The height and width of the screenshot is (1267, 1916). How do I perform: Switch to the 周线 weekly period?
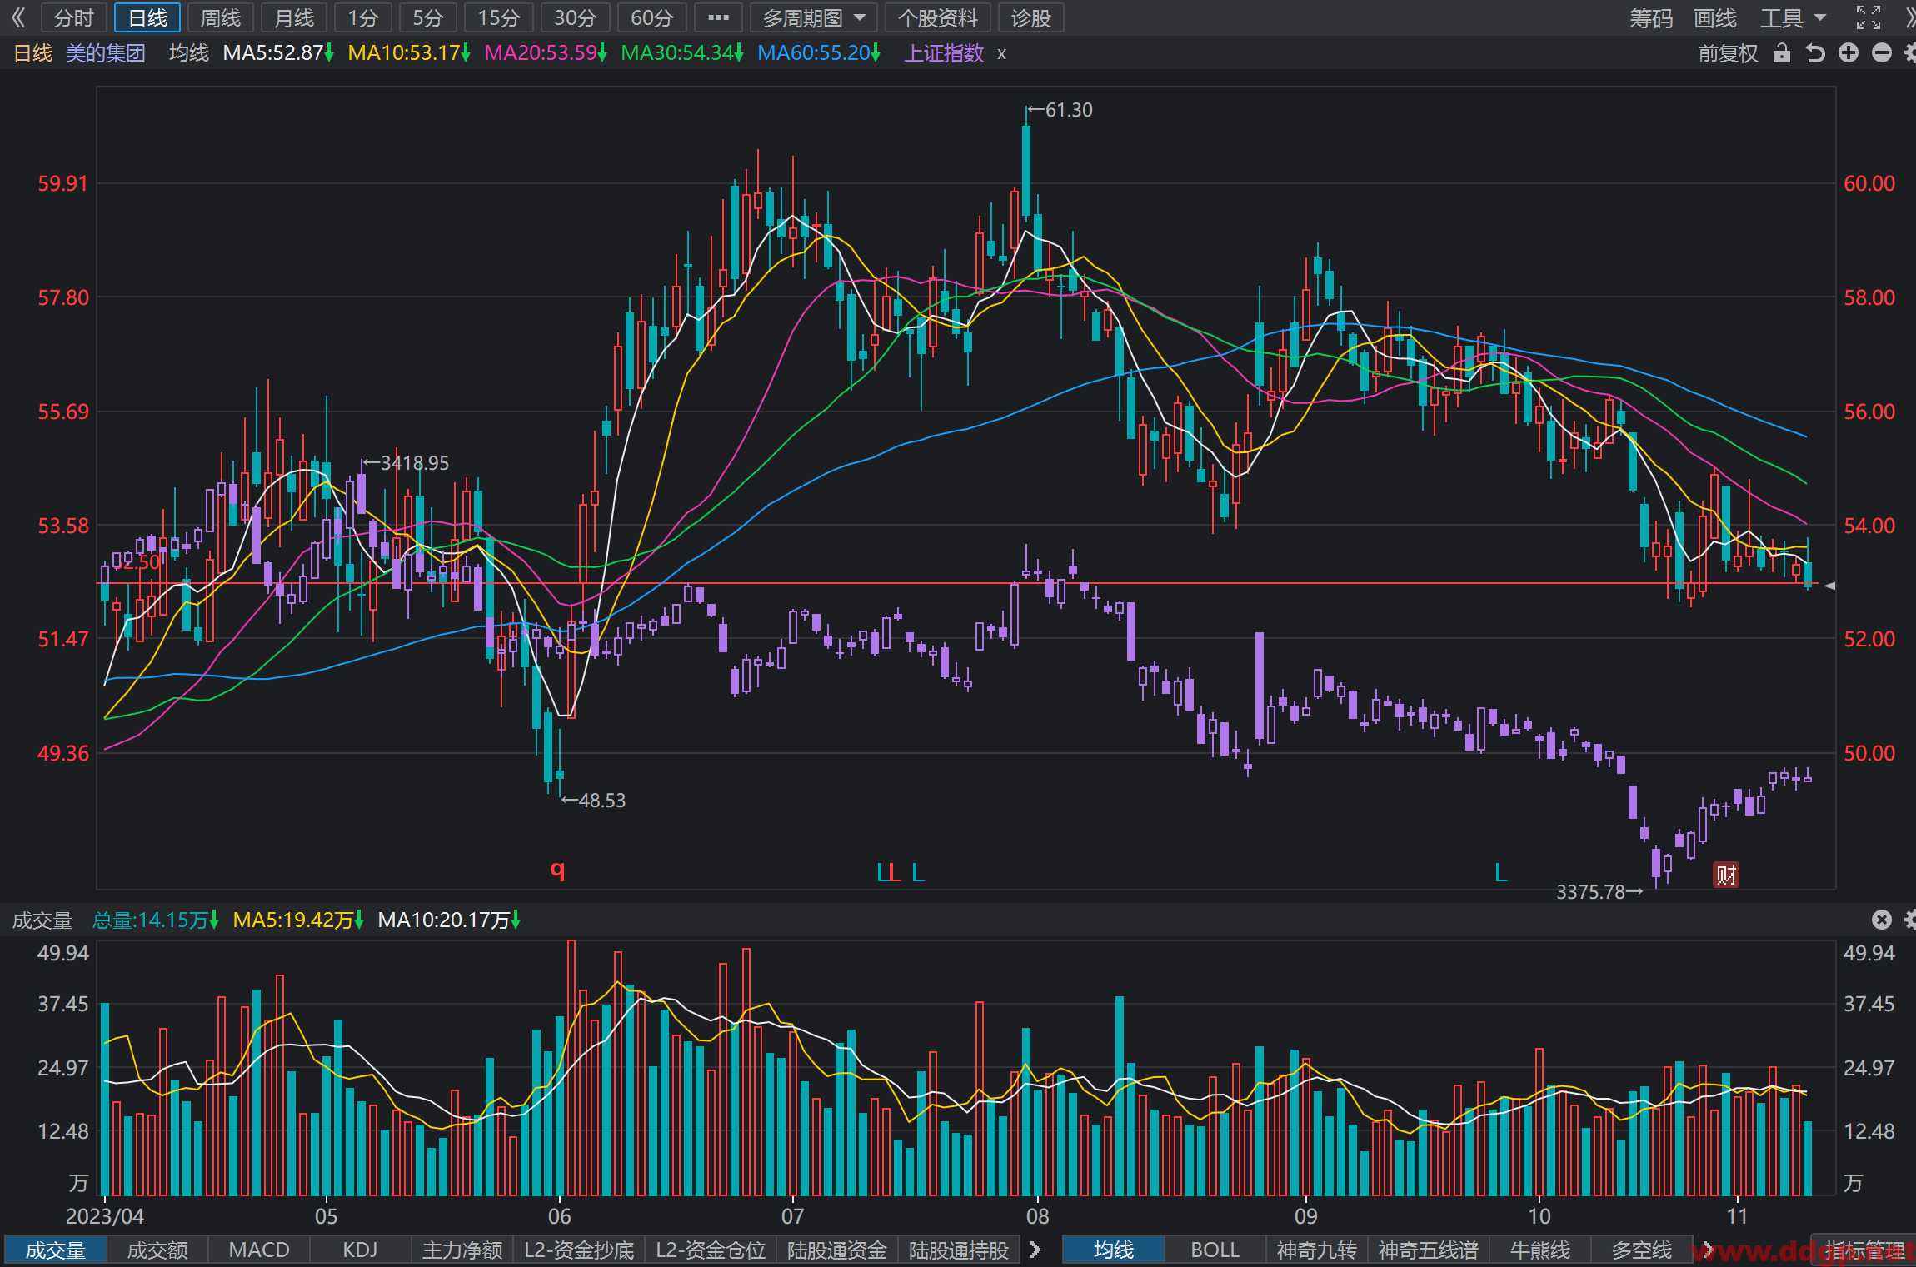tap(221, 17)
